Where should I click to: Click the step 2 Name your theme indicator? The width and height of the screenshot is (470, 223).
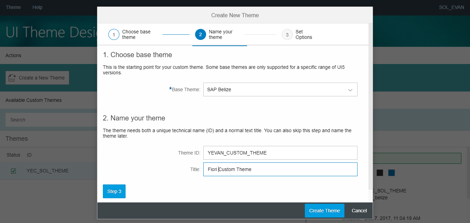coord(201,34)
